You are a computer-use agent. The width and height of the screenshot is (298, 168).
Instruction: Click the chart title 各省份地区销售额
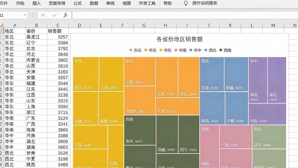click(179, 39)
